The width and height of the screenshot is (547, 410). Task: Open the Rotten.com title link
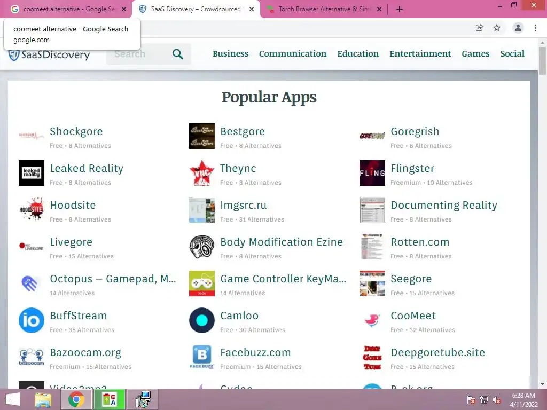click(x=420, y=242)
